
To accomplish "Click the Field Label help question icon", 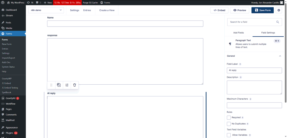I will tap(240, 64).
